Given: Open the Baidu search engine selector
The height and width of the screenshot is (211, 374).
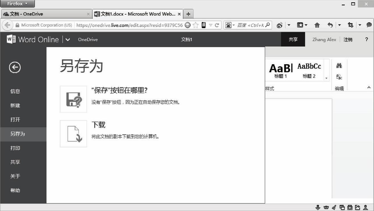Looking at the screenshot, I should coord(230,25).
